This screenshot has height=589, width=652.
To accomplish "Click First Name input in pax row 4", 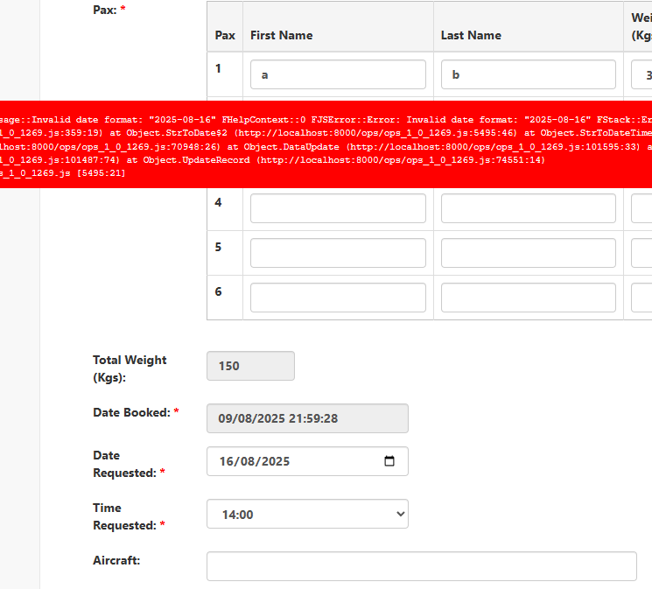I will pyautogui.click(x=338, y=208).
